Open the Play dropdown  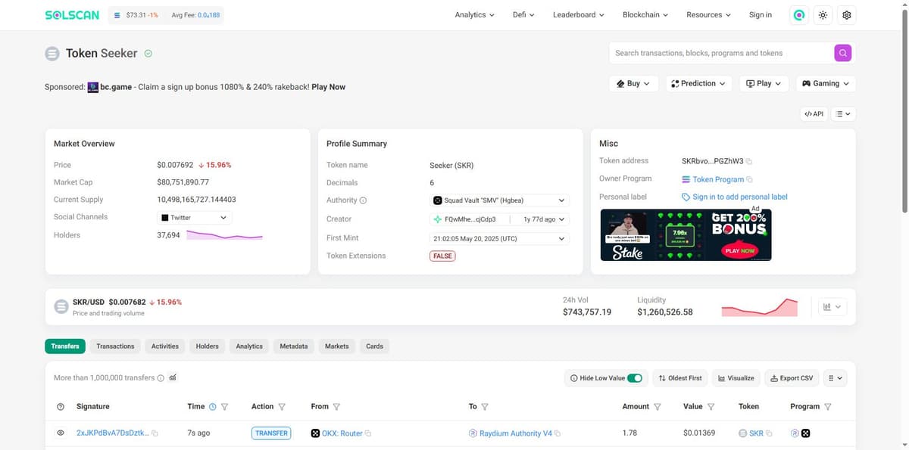coord(764,83)
